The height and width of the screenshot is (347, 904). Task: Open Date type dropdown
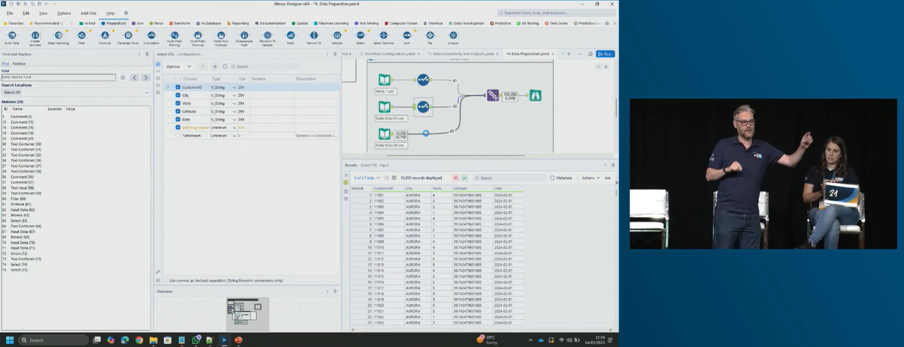click(234, 120)
